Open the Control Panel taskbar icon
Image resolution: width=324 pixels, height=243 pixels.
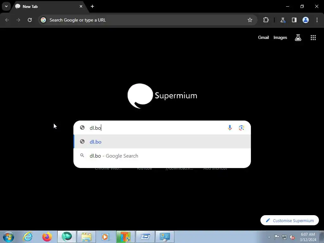click(x=165, y=237)
